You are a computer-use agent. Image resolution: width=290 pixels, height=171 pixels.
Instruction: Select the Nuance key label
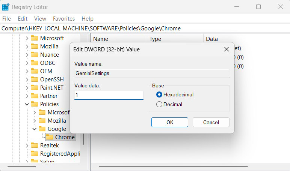pos(50,55)
